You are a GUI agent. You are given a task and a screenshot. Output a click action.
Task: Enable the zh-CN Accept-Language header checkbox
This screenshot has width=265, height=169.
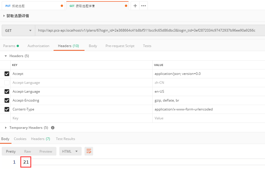7,83
